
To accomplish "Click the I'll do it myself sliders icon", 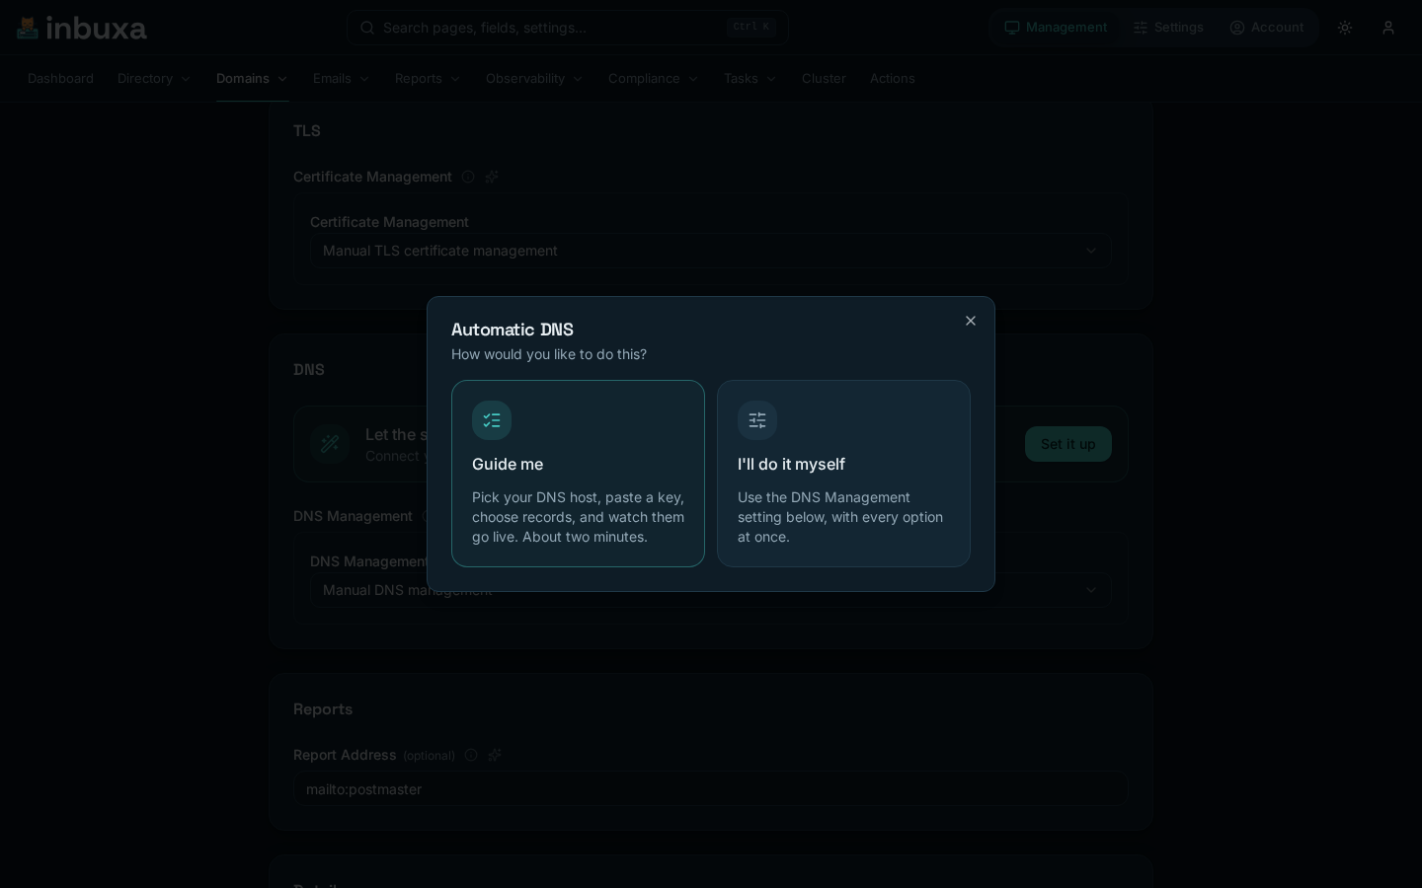I will [x=757, y=420].
